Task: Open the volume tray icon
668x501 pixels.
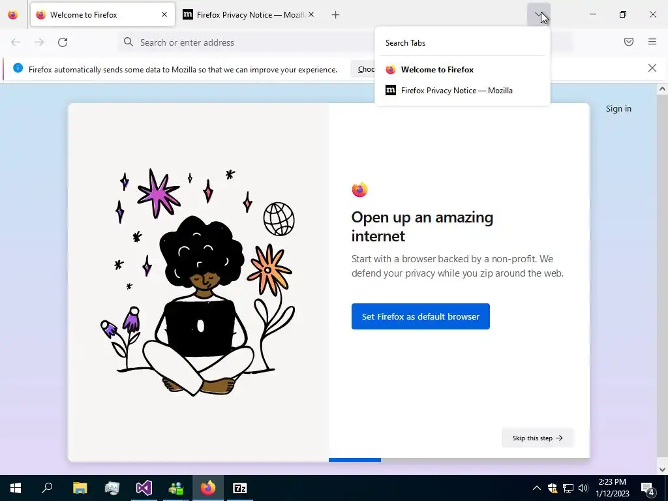Action: click(583, 488)
